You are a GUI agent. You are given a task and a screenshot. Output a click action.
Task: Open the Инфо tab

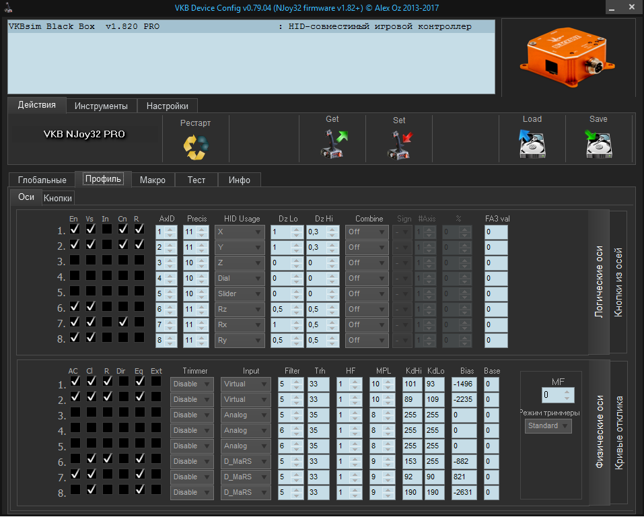coord(240,180)
